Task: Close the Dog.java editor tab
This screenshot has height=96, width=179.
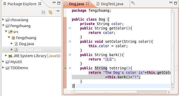Action: (x=87, y=4)
